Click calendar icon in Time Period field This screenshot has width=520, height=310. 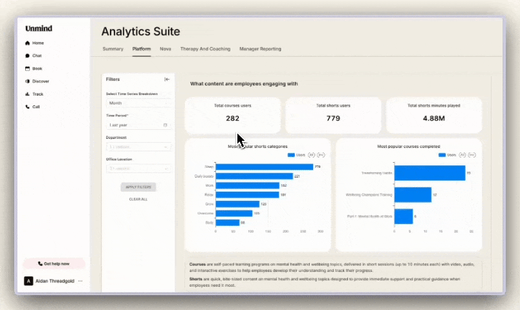166,125
